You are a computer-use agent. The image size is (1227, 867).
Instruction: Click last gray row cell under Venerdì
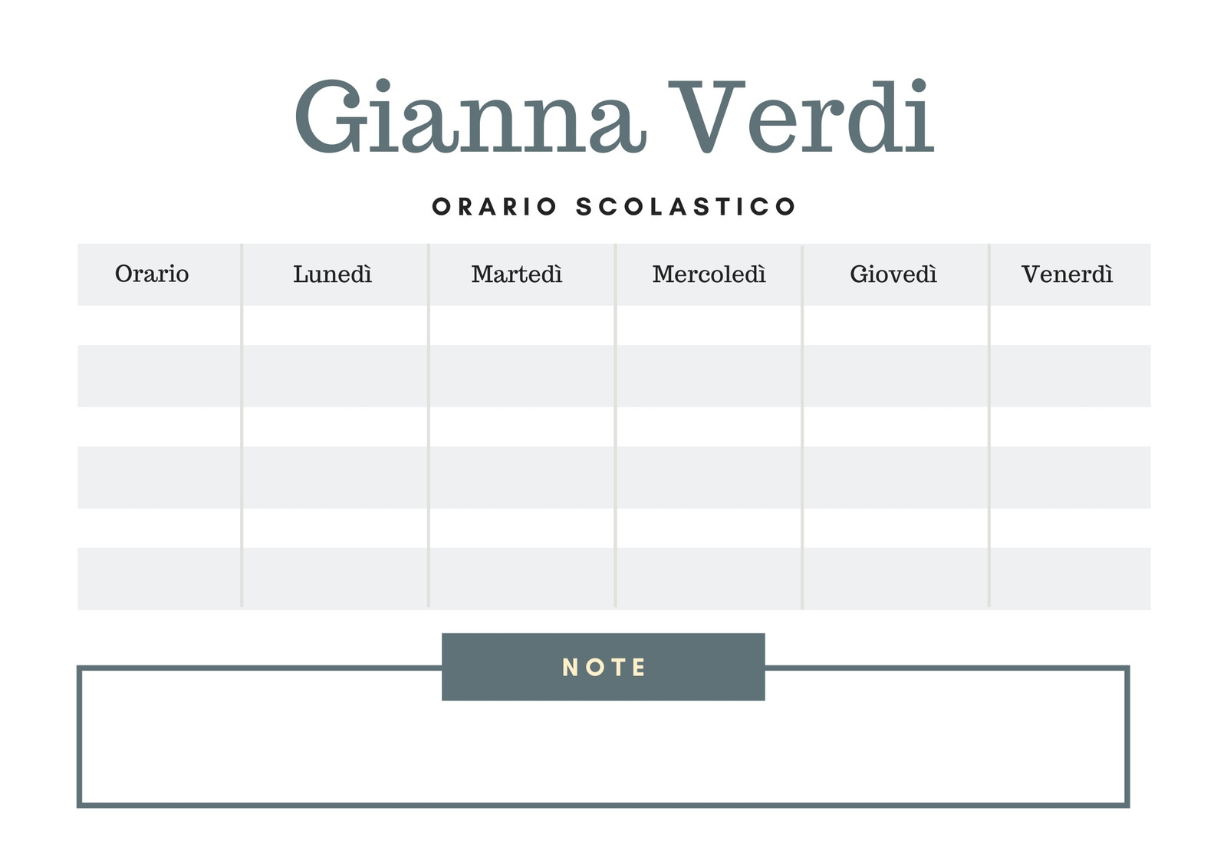(x=1071, y=579)
